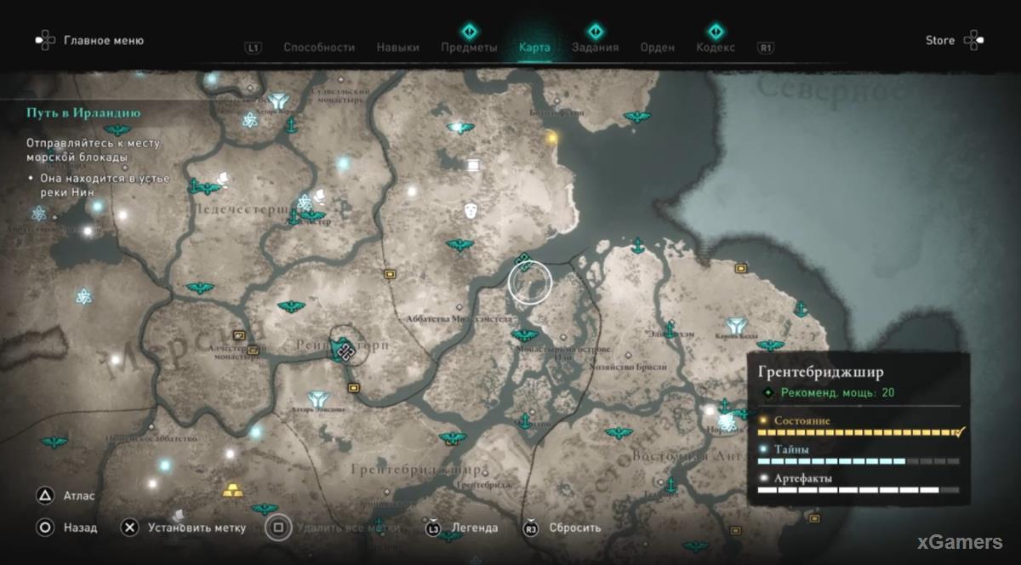The width and height of the screenshot is (1021, 565).
Task: Open Главное меню
Action: 104,40
